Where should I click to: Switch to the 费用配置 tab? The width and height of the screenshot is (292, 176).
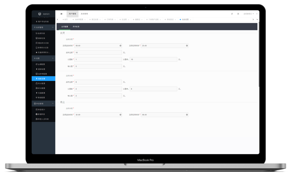(x=76, y=27)
